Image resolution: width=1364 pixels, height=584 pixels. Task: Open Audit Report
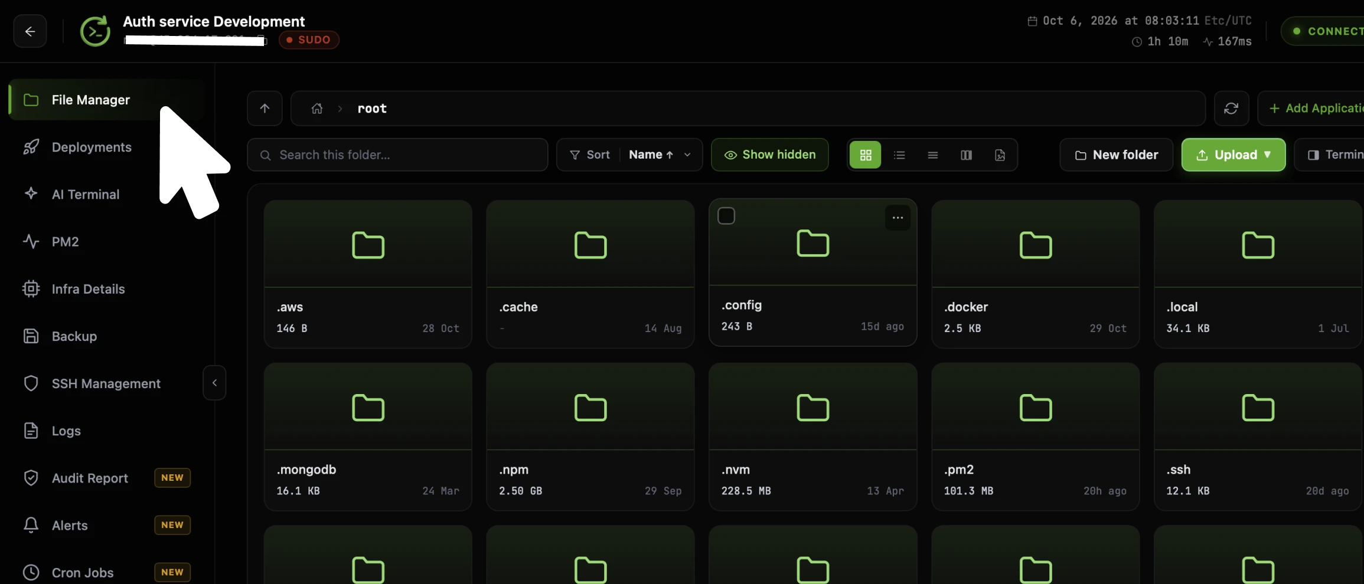point(107,478)
